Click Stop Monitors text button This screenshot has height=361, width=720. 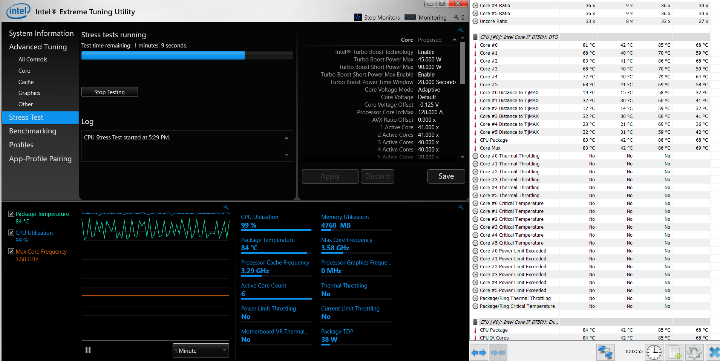click(382, 17)
